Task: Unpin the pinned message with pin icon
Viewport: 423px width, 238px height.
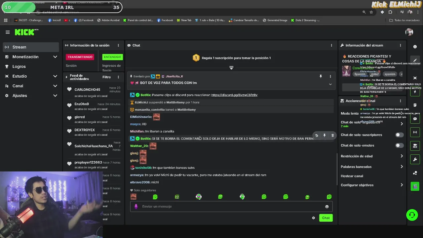Action: coord(321,76)
